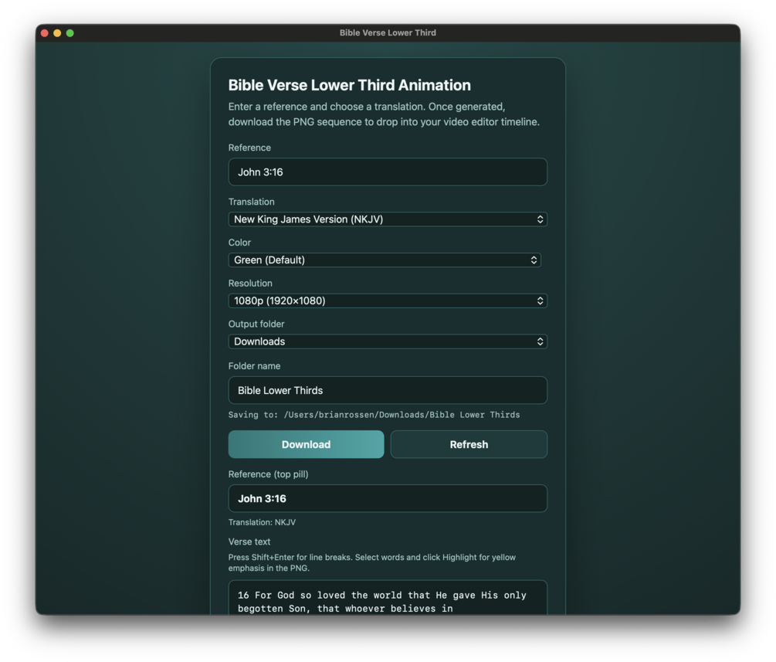Click the 'Color' label
This screenshot has height=662, width=776.
(x=239, y=243)
